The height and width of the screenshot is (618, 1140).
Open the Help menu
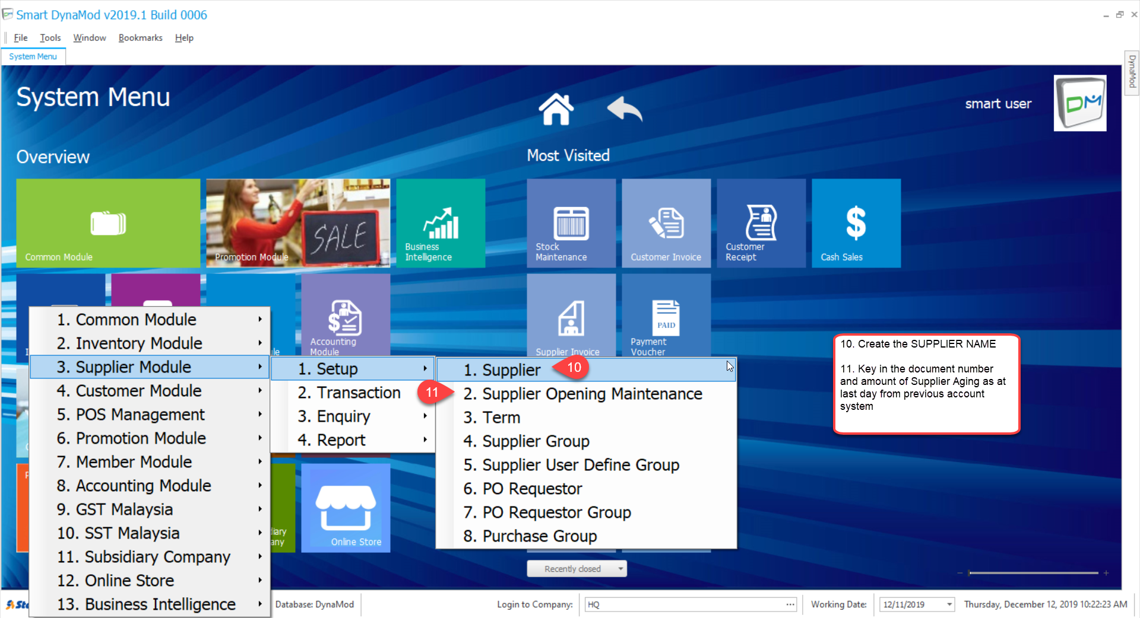click(x=184, y=38)
